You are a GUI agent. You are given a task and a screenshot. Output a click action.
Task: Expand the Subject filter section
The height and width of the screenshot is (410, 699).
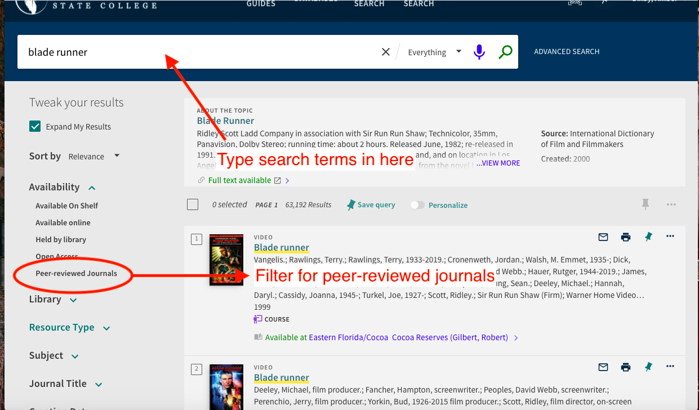54,355
